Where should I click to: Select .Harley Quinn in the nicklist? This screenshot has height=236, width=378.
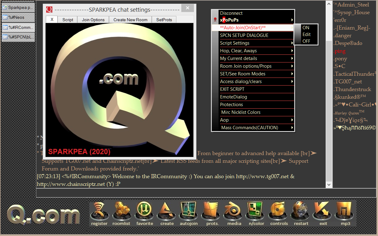point(349,113)
